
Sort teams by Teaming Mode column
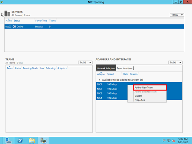click(30, 68)
